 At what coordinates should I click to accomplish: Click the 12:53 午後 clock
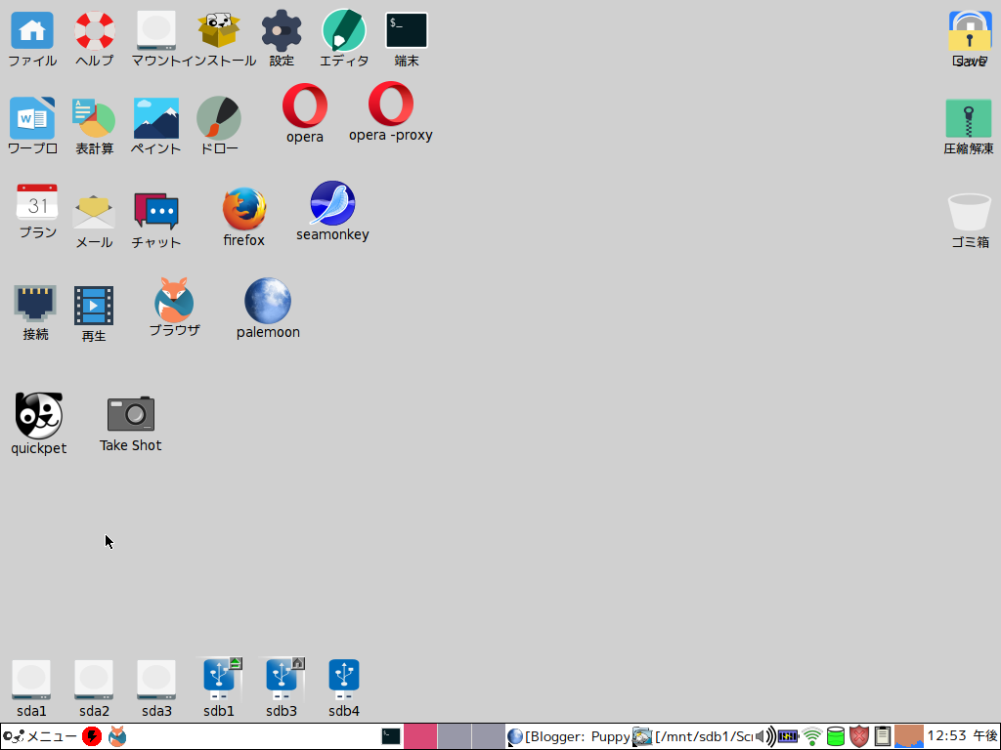tap(962, 736)
